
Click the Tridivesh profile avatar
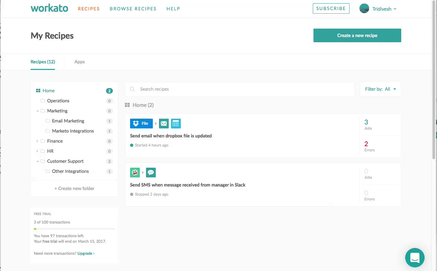click(364, 8)
